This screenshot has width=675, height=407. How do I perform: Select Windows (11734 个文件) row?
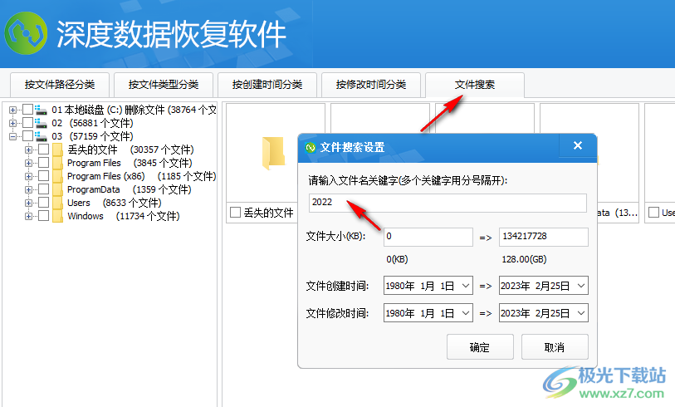[124, 216]
